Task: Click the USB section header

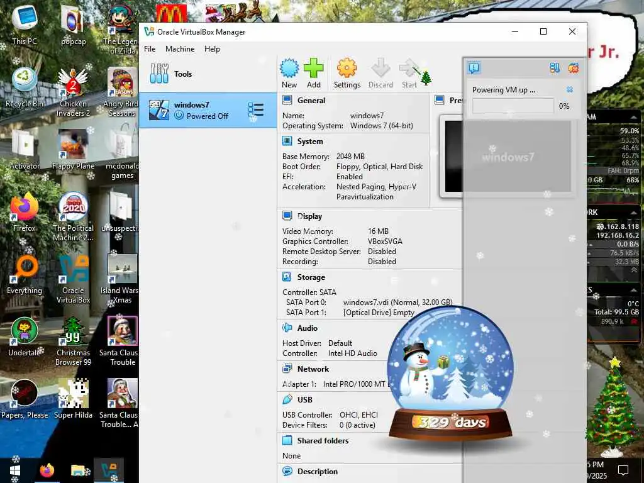Action: tap(305, 399)
